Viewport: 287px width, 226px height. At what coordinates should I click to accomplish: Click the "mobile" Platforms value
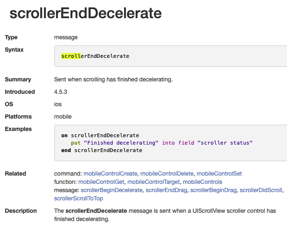pyautogui.click(x=63, y=117)
